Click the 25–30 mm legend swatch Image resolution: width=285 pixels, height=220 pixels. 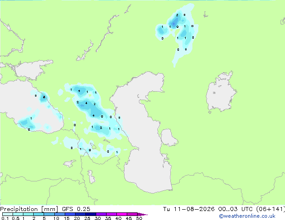(x=91, y=214)
